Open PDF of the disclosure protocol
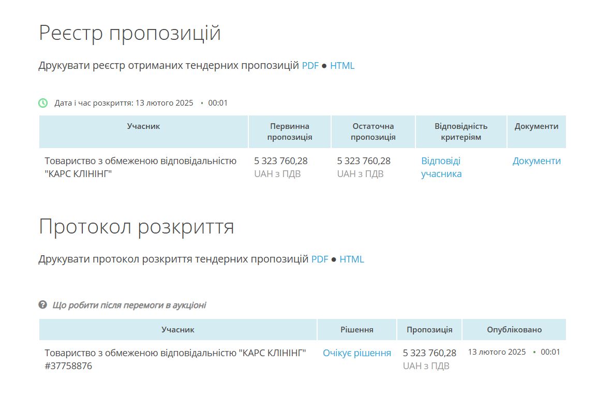Screen dimensions: 596x394 (319, 259)
